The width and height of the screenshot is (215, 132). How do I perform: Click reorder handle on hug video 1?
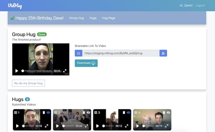coord(15,112)
